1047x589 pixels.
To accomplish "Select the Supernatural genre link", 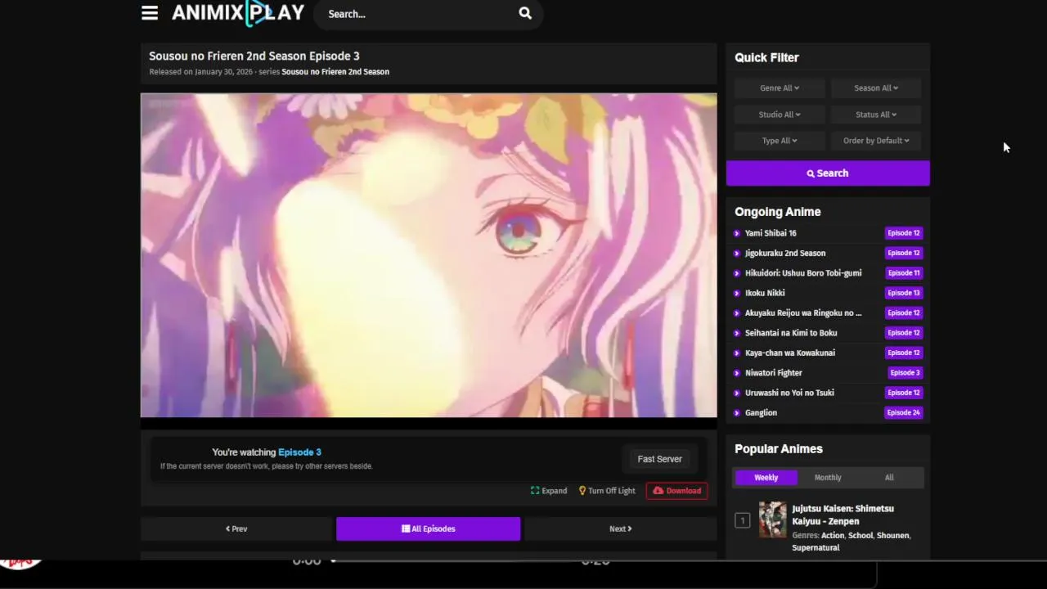I will pos(816,548).
